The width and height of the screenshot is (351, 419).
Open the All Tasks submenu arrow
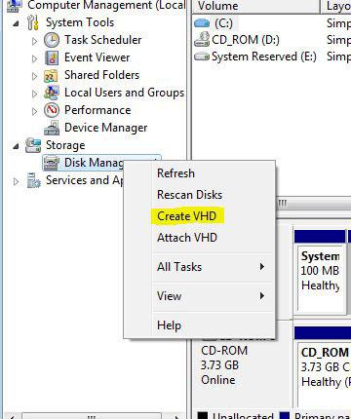tap(262, 267)
